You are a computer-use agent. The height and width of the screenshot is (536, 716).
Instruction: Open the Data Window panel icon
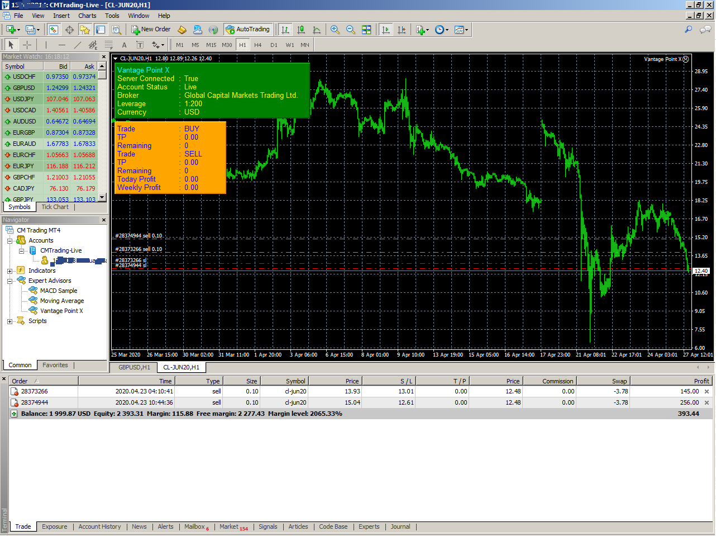(70, 29)
